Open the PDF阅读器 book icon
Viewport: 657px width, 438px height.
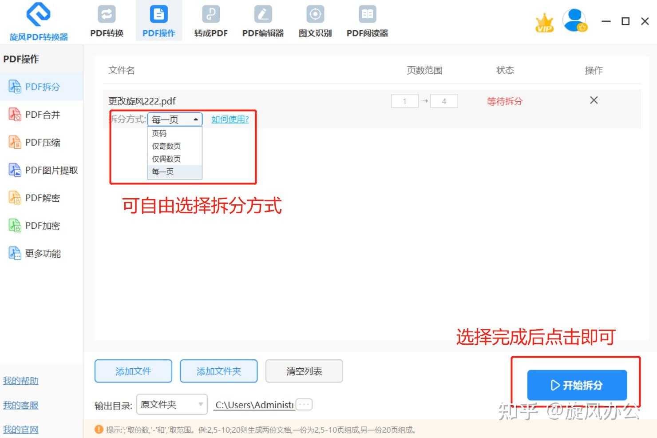tap(368, 14)
